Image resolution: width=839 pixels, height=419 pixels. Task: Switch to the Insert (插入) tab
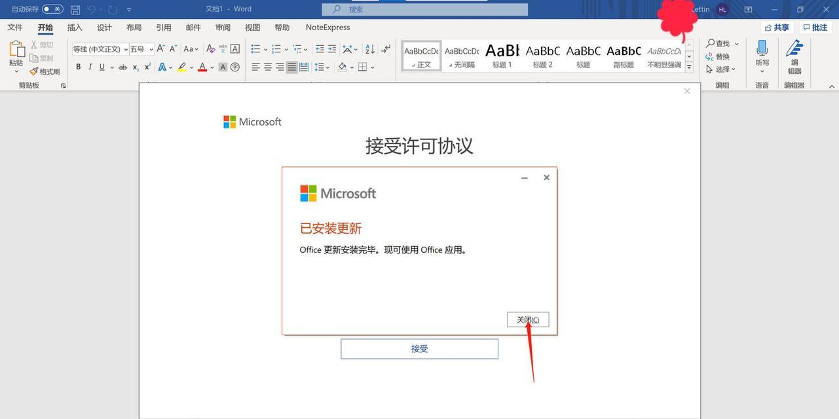tap(75, 27)
